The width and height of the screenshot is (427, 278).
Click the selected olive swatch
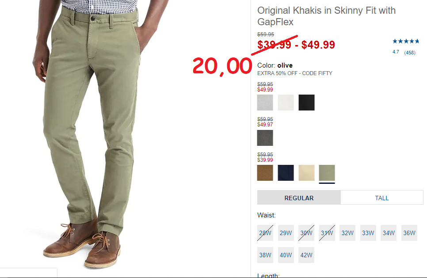coord(327,173)
